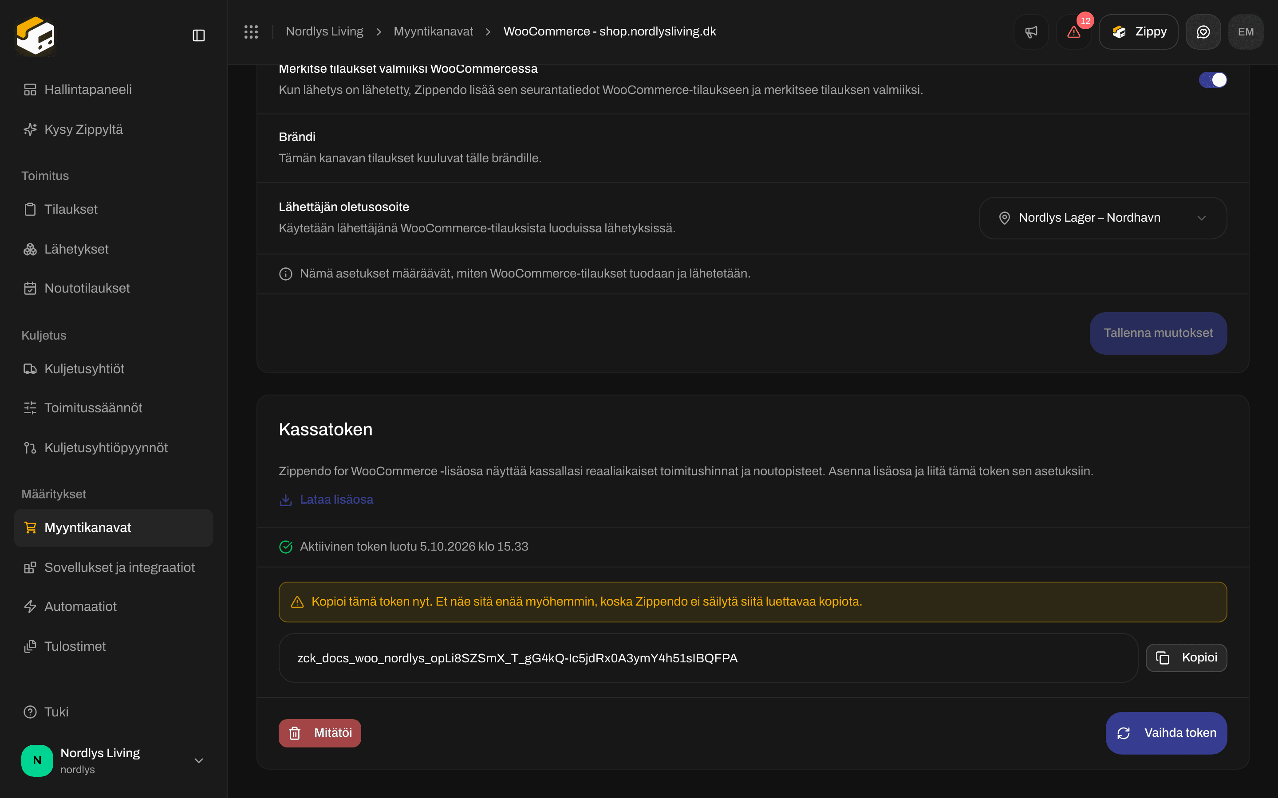Toggle mark orders complete in WooCommerce
The width and height of the screenshot is (1278, 798).
pyautogui.click(x=1212, y=80)
